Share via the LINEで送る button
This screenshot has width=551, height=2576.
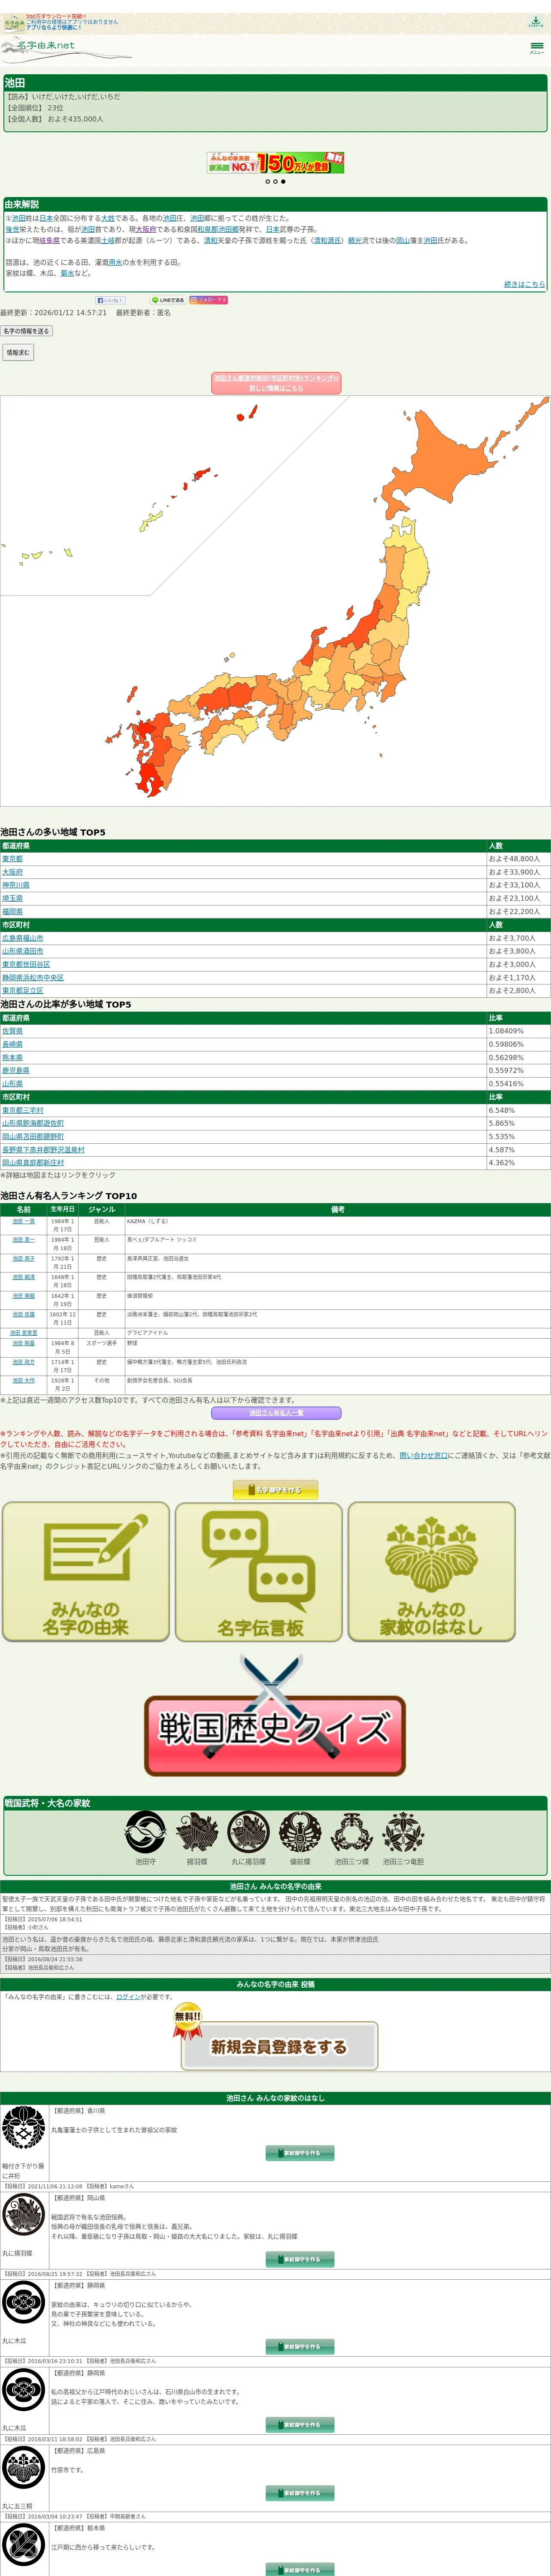167,300
